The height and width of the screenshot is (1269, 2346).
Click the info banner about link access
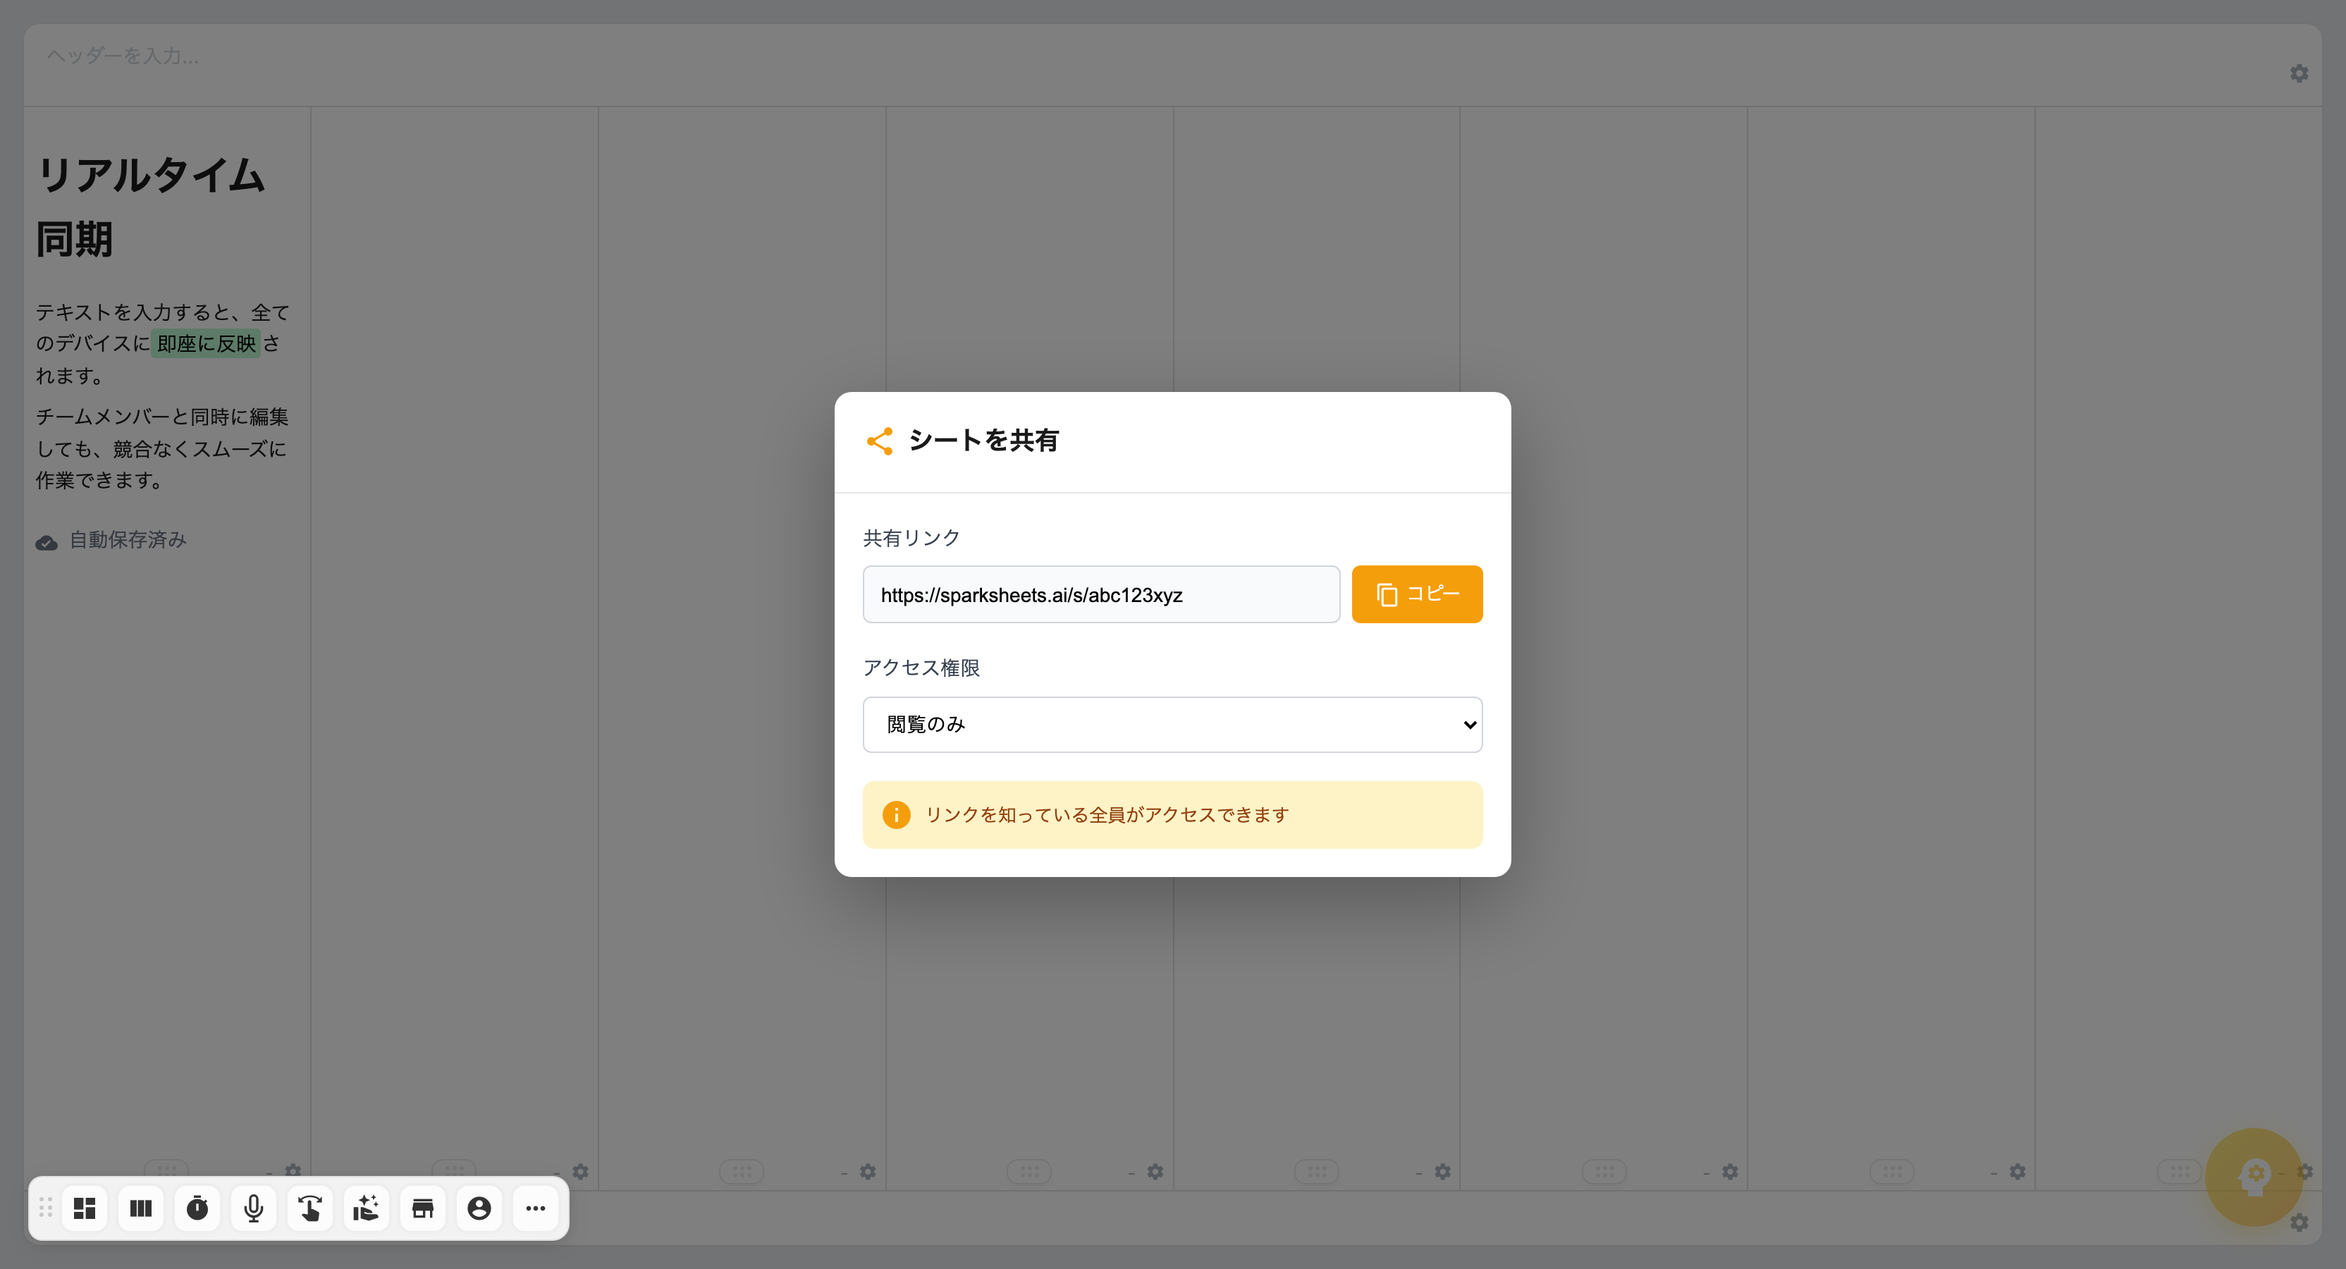[x=1172, y=814]
